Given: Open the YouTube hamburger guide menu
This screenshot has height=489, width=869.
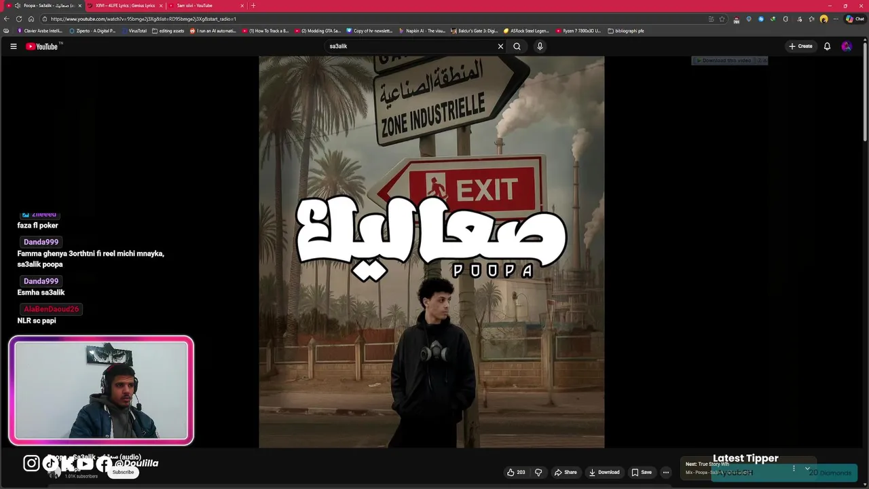Looking at the screenshot, I should [13, 46].
